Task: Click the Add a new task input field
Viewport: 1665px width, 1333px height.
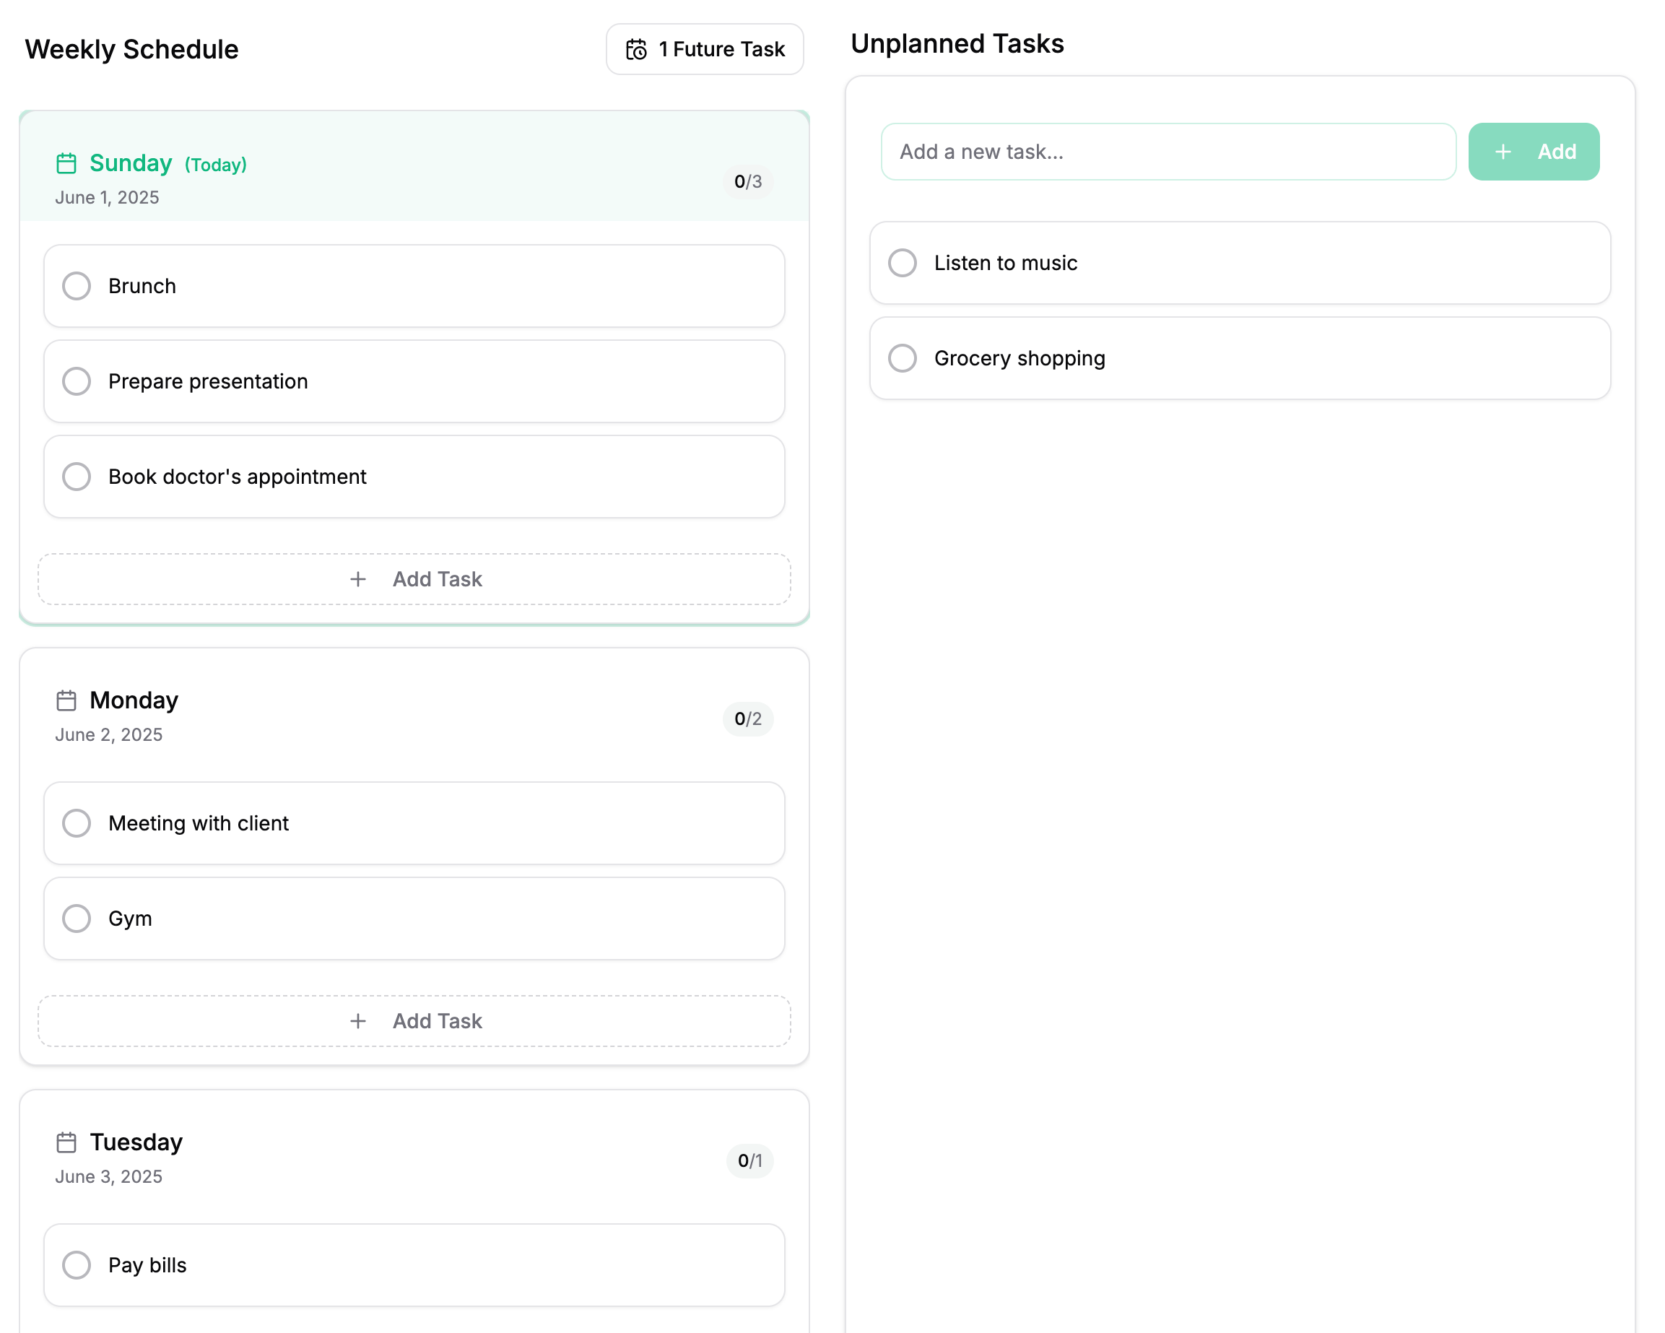Action: 1170,152
